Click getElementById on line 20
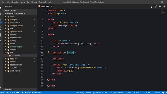 click(x=87, y=68)
